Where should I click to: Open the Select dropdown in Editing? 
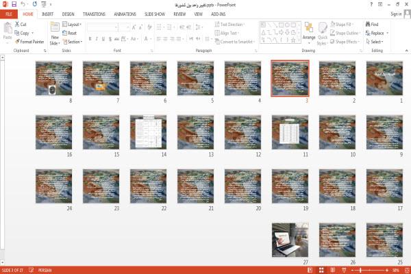pos(375,42)
